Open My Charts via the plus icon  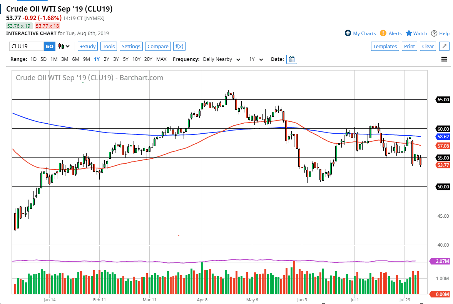tap(348, 33)
